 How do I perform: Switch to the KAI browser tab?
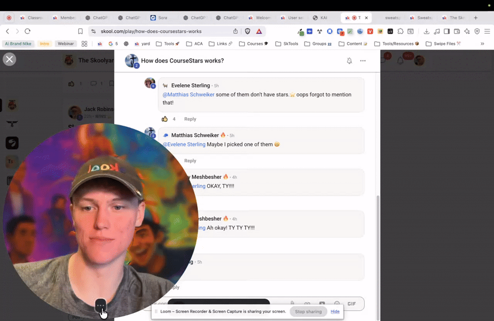[321, 18]
